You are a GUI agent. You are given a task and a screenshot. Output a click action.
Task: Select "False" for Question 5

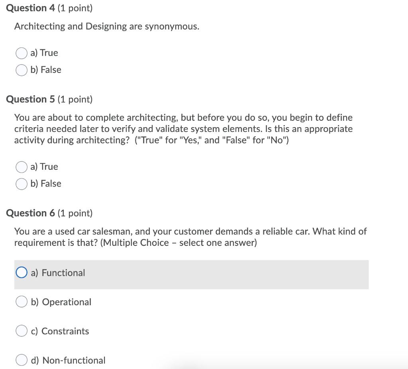22,184
